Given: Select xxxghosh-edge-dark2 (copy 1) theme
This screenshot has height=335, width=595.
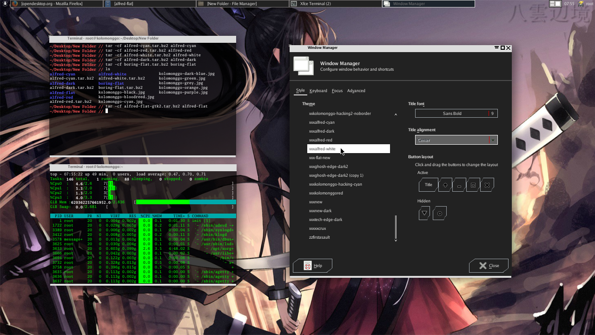Looking at the screenshot, I should point(349,175).
